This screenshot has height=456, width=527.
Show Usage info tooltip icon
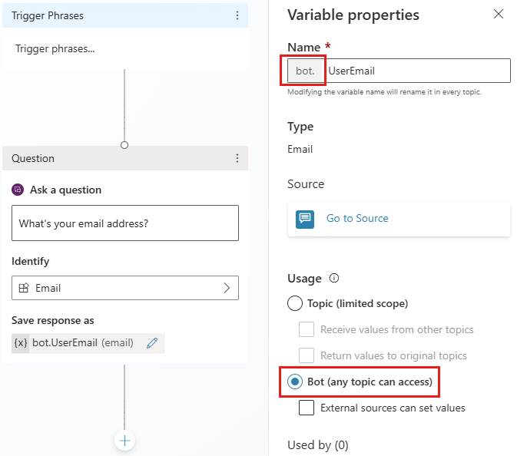click(x=334, y=278)
